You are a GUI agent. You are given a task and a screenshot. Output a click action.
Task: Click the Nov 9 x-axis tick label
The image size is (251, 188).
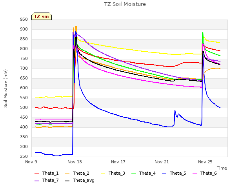pyautogui.click(x=31, y=162)
